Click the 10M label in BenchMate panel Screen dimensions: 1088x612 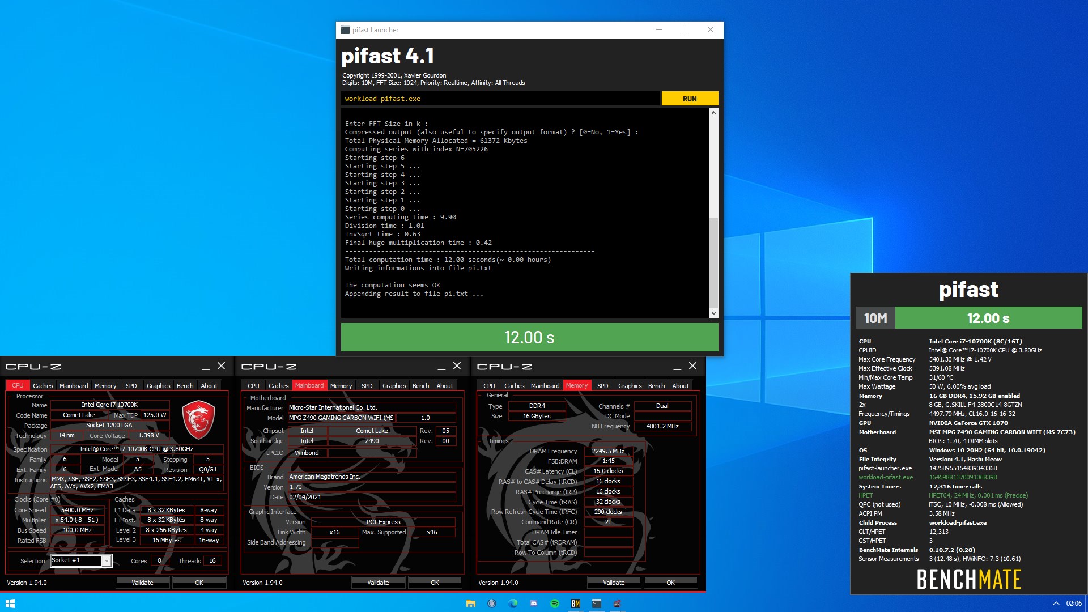[x=875, y=318]
